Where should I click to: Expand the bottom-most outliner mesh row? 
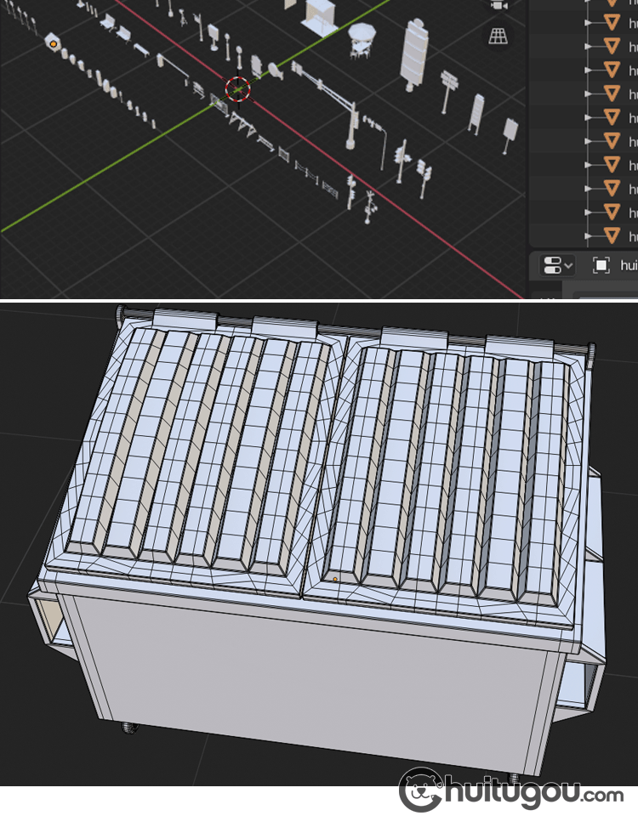[x=589, y=235]
